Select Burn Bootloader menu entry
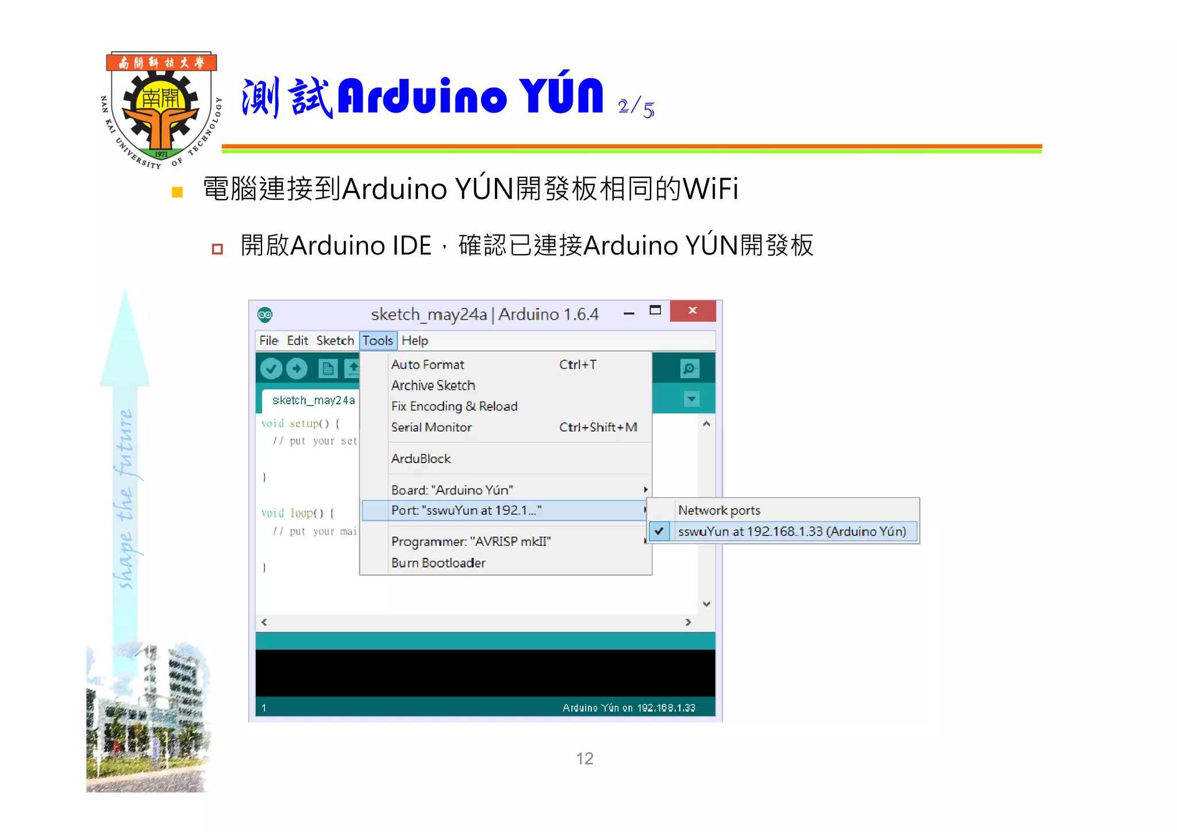This screenshot has height=832, width=1177. 506,563
